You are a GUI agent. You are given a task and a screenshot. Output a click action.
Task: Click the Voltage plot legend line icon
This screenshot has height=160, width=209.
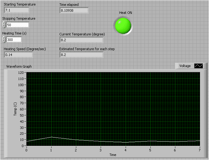click(x=198, y=66)
